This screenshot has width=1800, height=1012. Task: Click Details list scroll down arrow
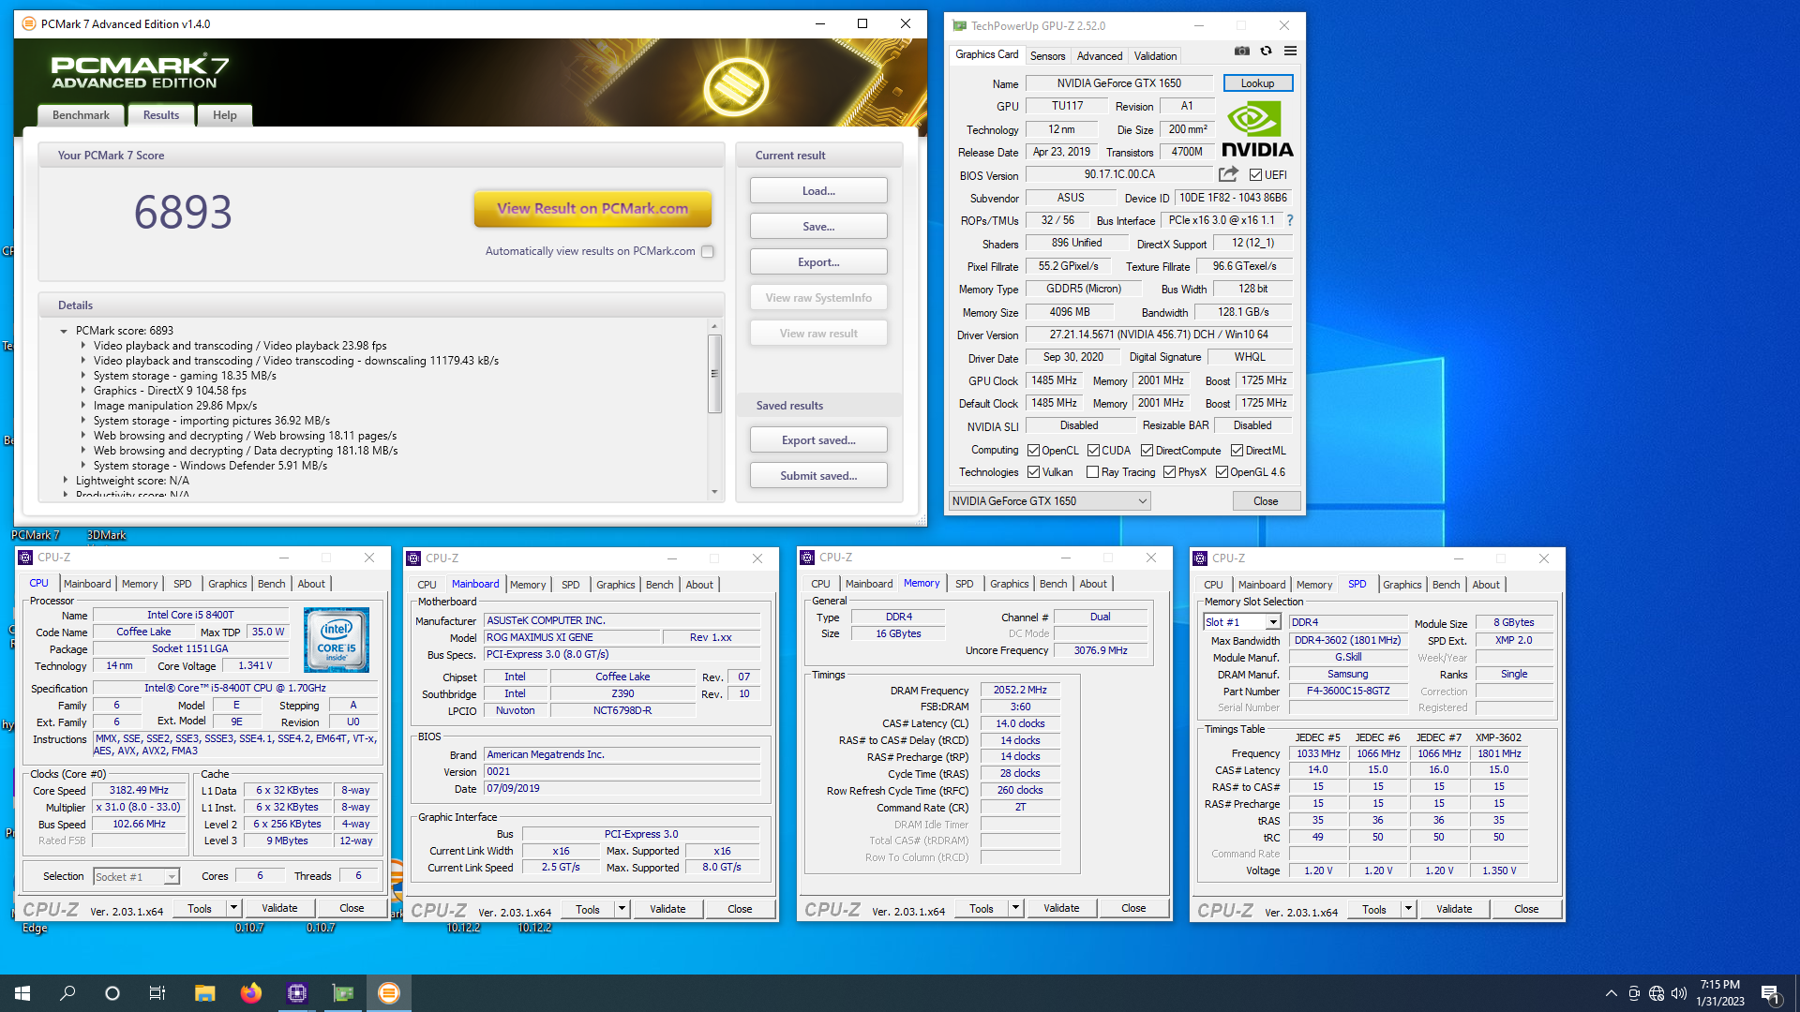coord(714,492)
